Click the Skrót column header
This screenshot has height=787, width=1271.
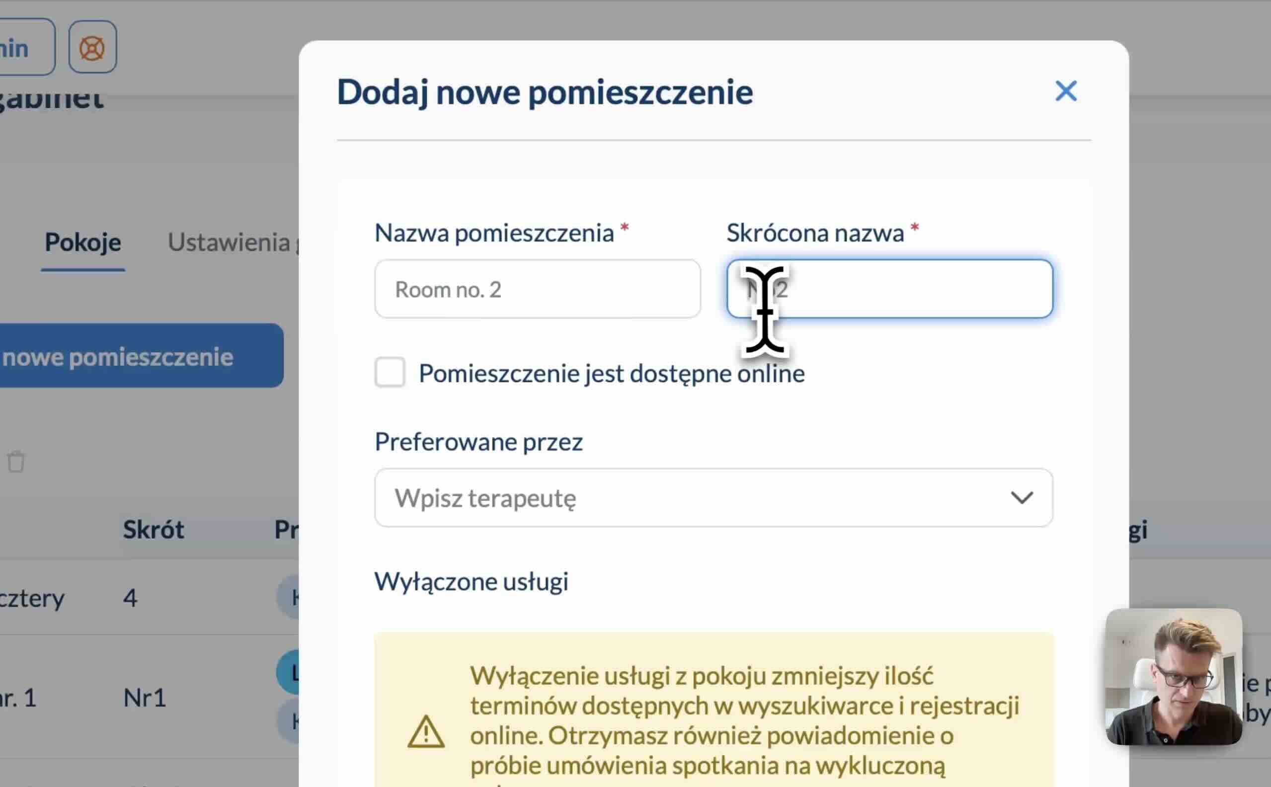point(154,529)
